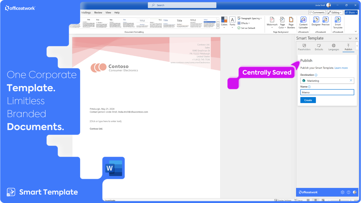Click the Create button
The image size is (361, 203).
308,100
